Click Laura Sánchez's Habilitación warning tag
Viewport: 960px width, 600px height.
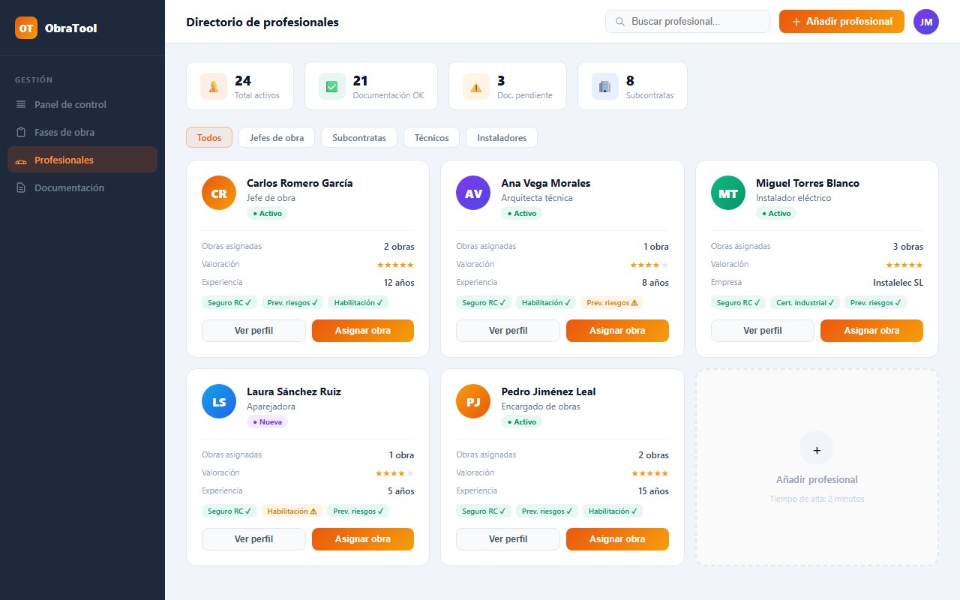pos(292,511)
